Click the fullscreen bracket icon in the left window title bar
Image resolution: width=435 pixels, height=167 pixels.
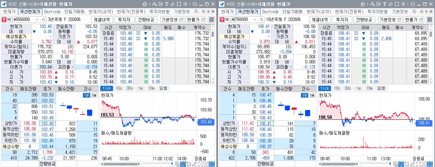point(179,4)
